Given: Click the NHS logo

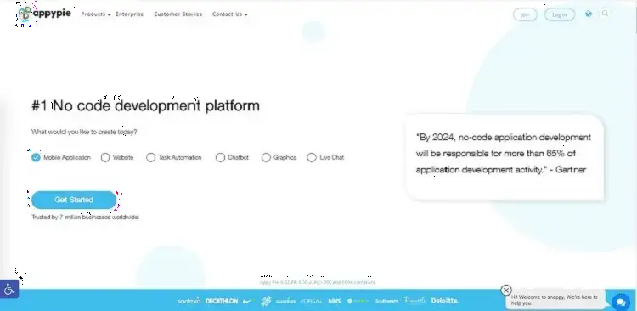Looking at the screenshot, I should (335, 302).
